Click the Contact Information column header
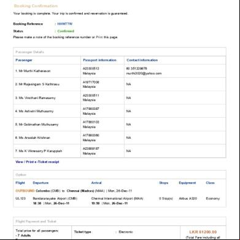The height and width of the screenshot is (240, 240). point(142,60)
